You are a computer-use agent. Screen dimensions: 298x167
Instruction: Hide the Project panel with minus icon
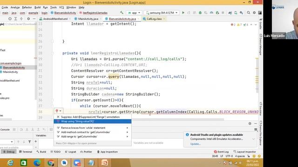click(x=34, y=19)
